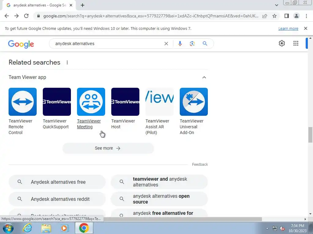Open TeamViewer QuickSupport thumbnail
This screenshot has width=313, height=234.
point(57,102)
